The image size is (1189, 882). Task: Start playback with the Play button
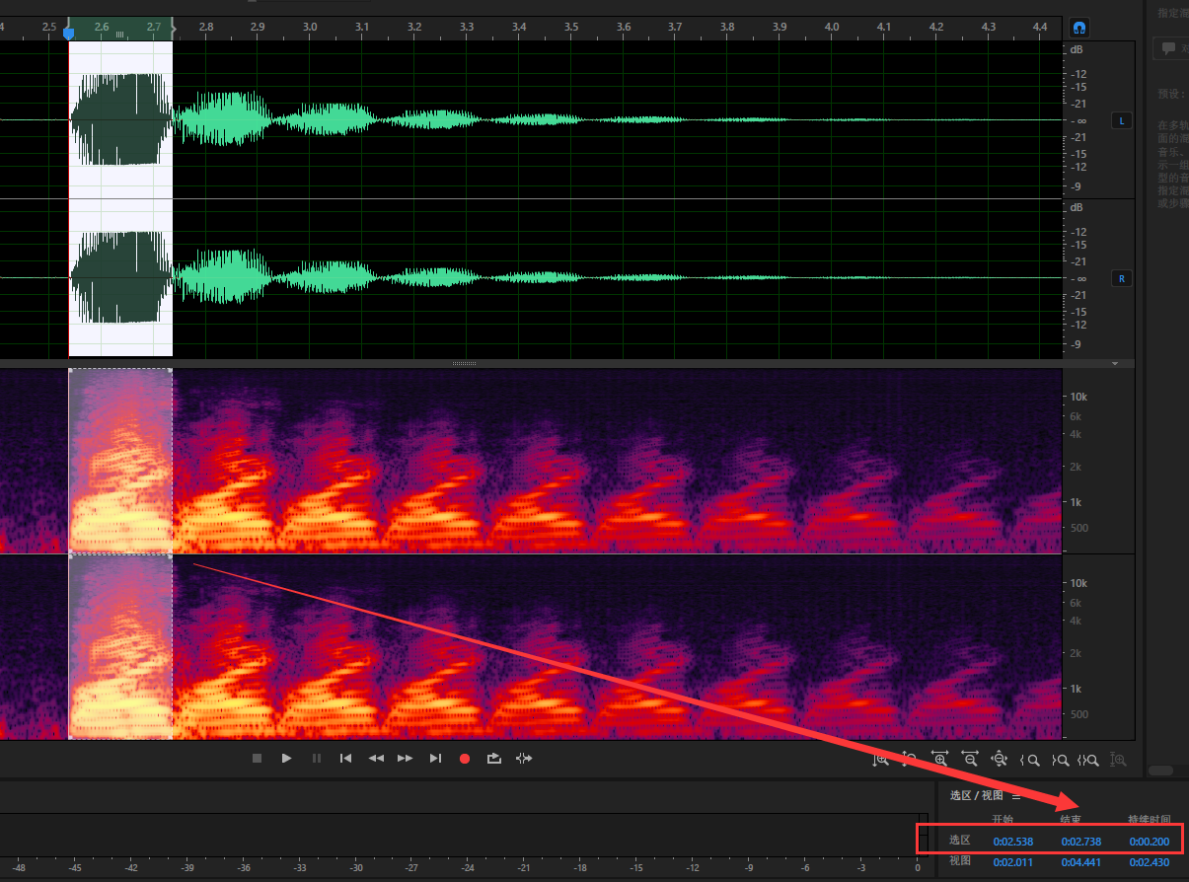pos(286,759)
